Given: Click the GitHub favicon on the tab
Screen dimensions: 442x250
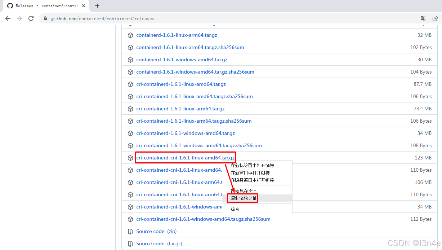Looking at the screenshot, I should click(10, 6).
